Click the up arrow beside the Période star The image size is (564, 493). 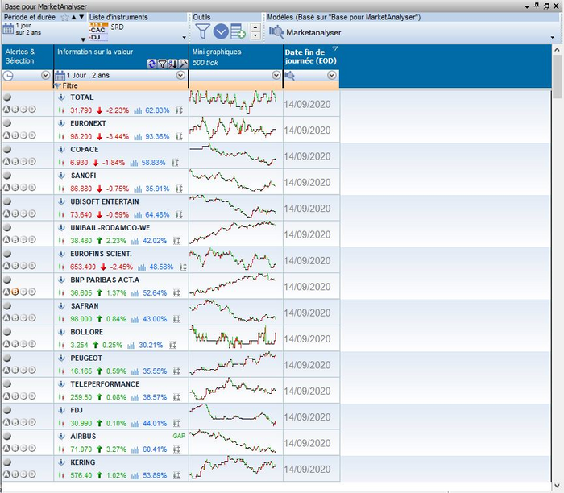(74, 17)
